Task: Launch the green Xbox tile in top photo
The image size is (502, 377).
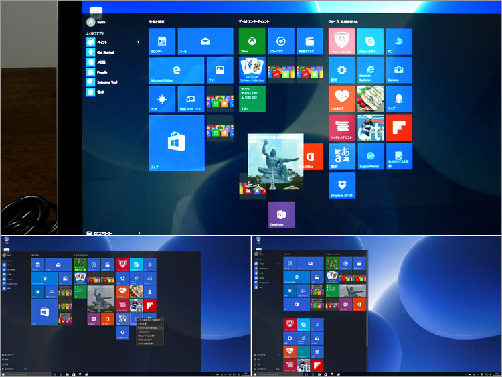Action: coord(252,42)
